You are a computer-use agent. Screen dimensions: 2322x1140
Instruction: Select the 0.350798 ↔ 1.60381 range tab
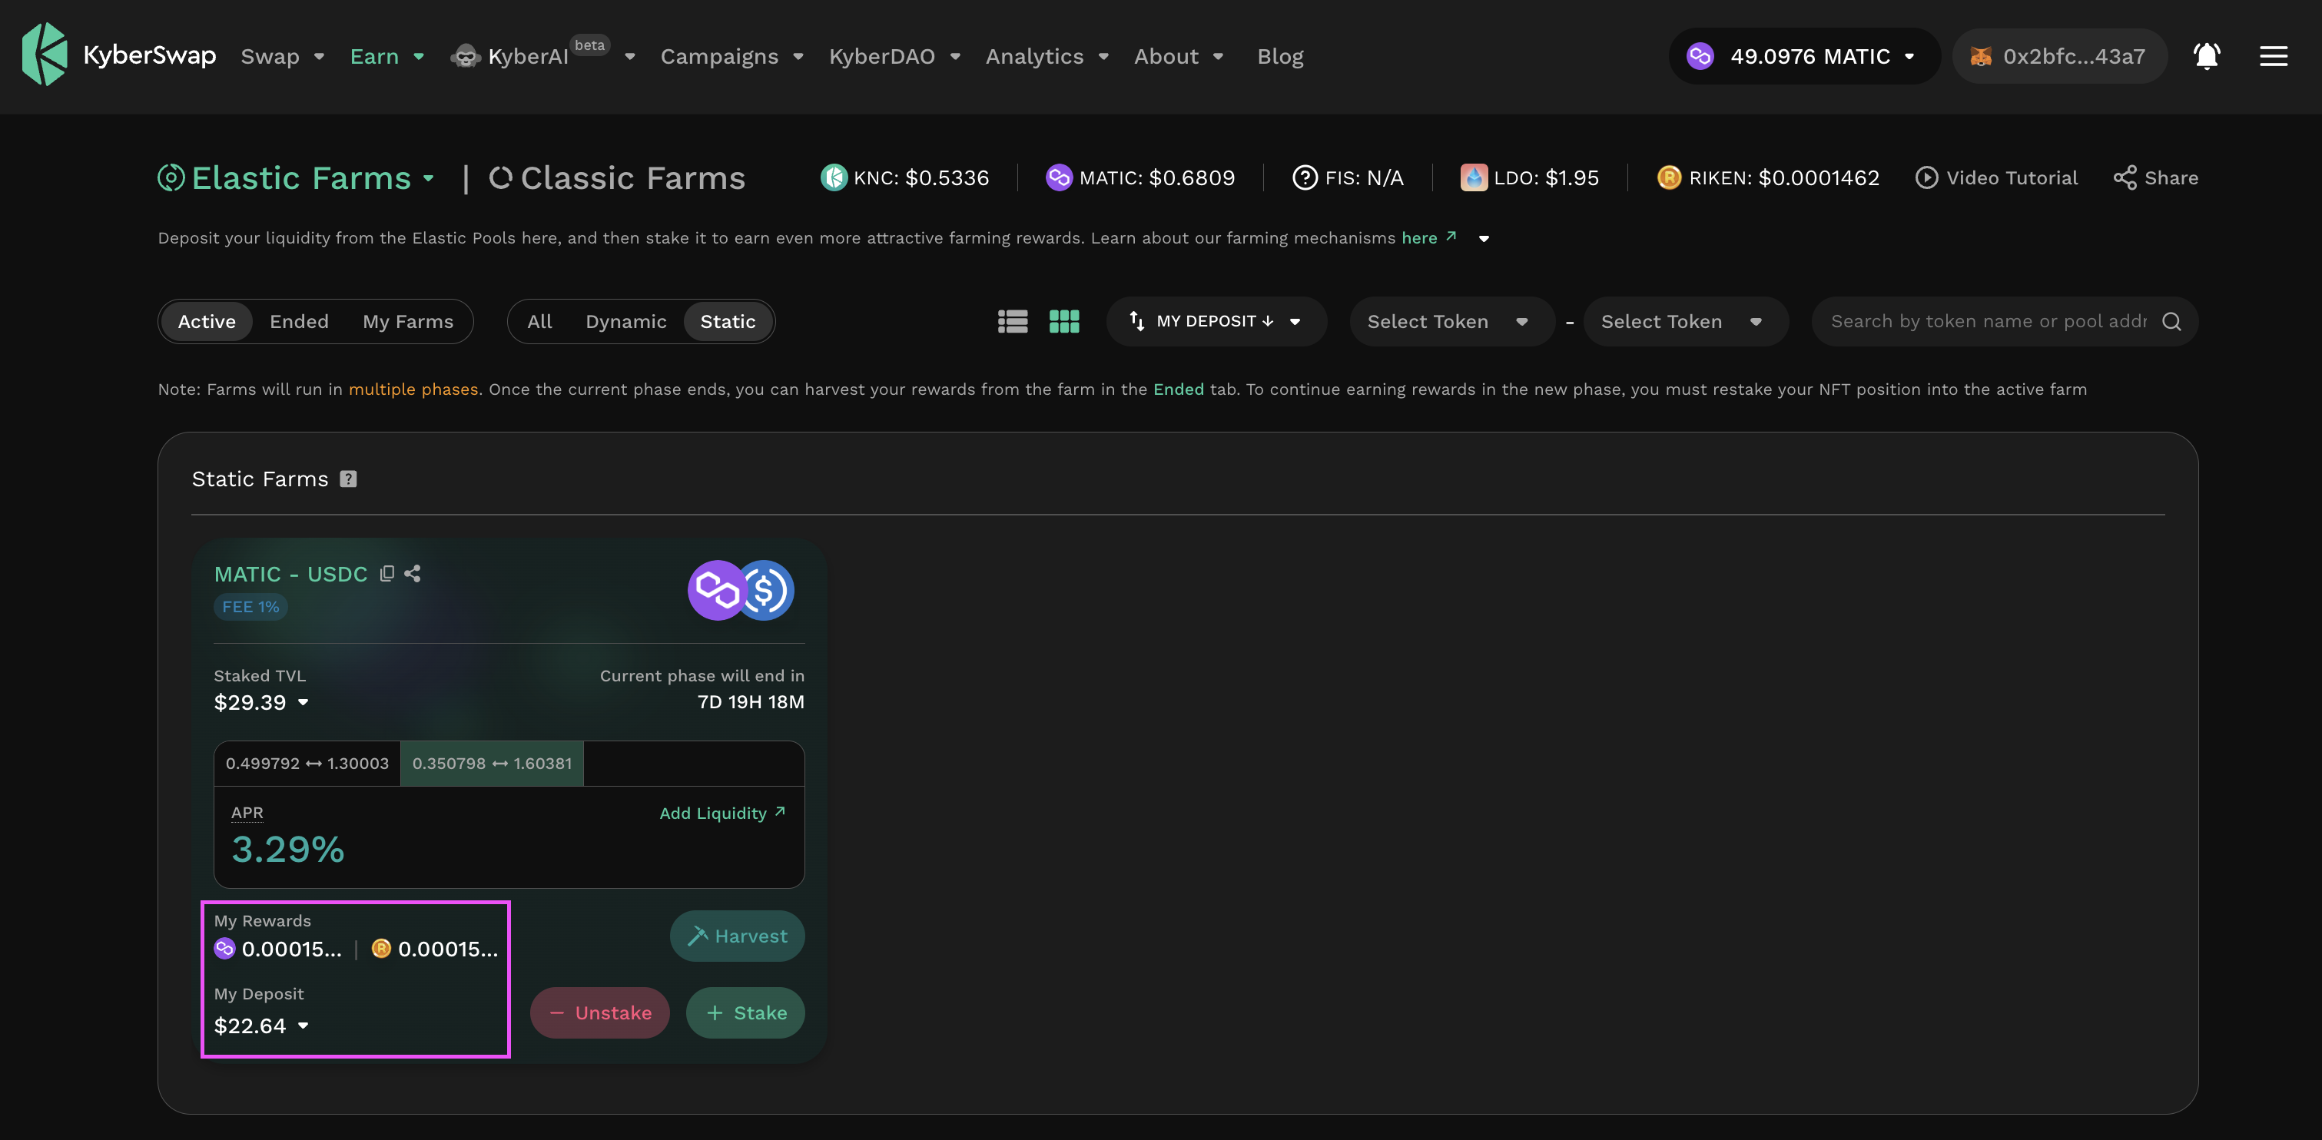493,764
